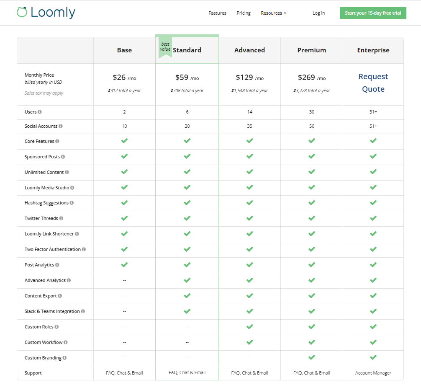This screenshot has height=385, width=421.
Task: Open the info icon next to Custom Branding
Action: [x=64, y=358]
